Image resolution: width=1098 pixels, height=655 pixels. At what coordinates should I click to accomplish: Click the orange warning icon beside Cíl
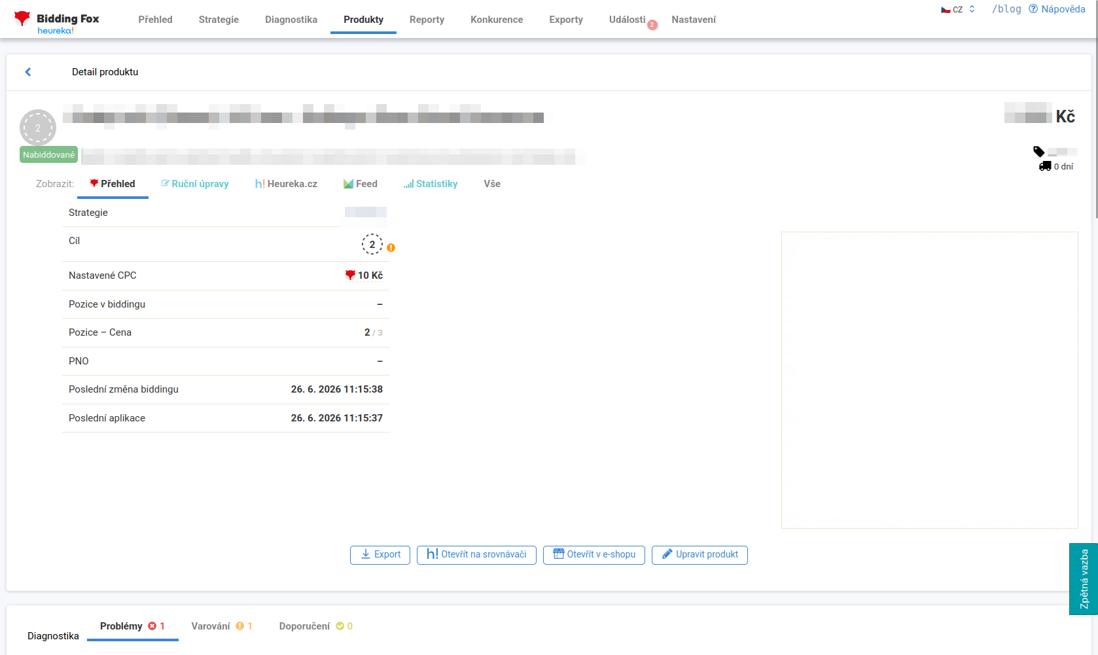pyautogui.click(x=391, y=248)
